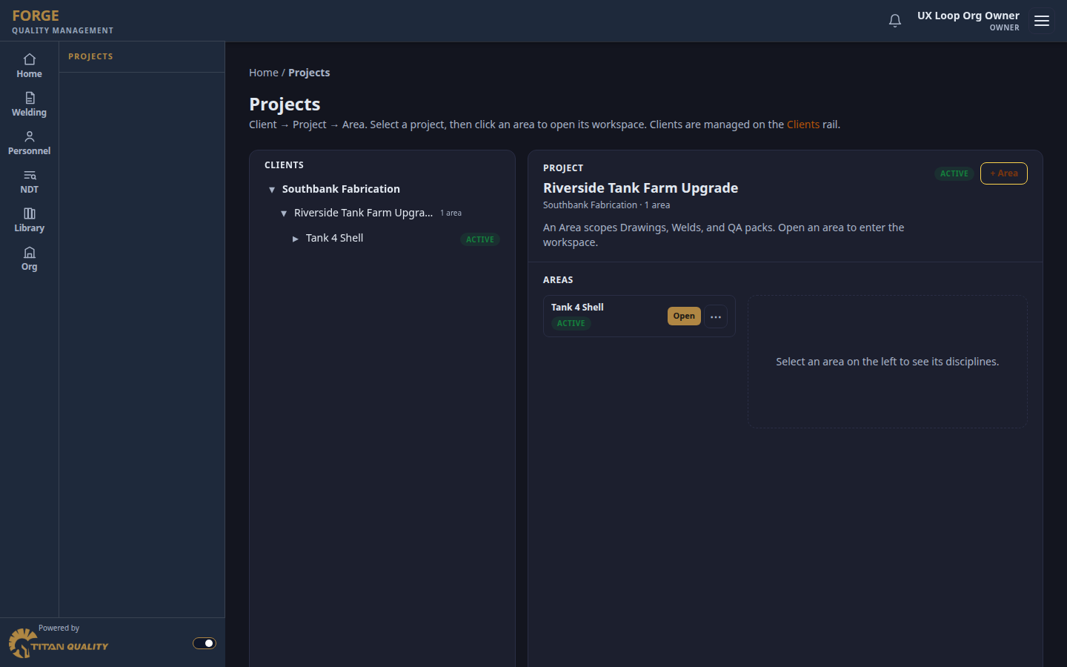1067x667 pixels.
Task: Open the hamburger menu
Action: pos(1042,21)
